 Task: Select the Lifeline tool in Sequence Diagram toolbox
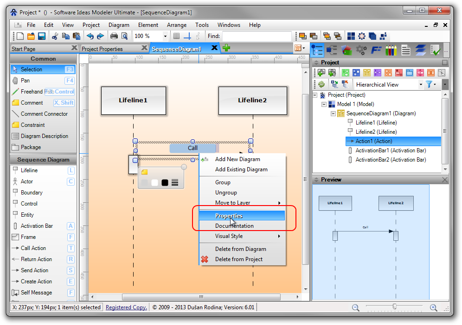click(x=43, y=170)
